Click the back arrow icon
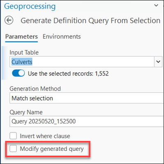 point(9,20)
